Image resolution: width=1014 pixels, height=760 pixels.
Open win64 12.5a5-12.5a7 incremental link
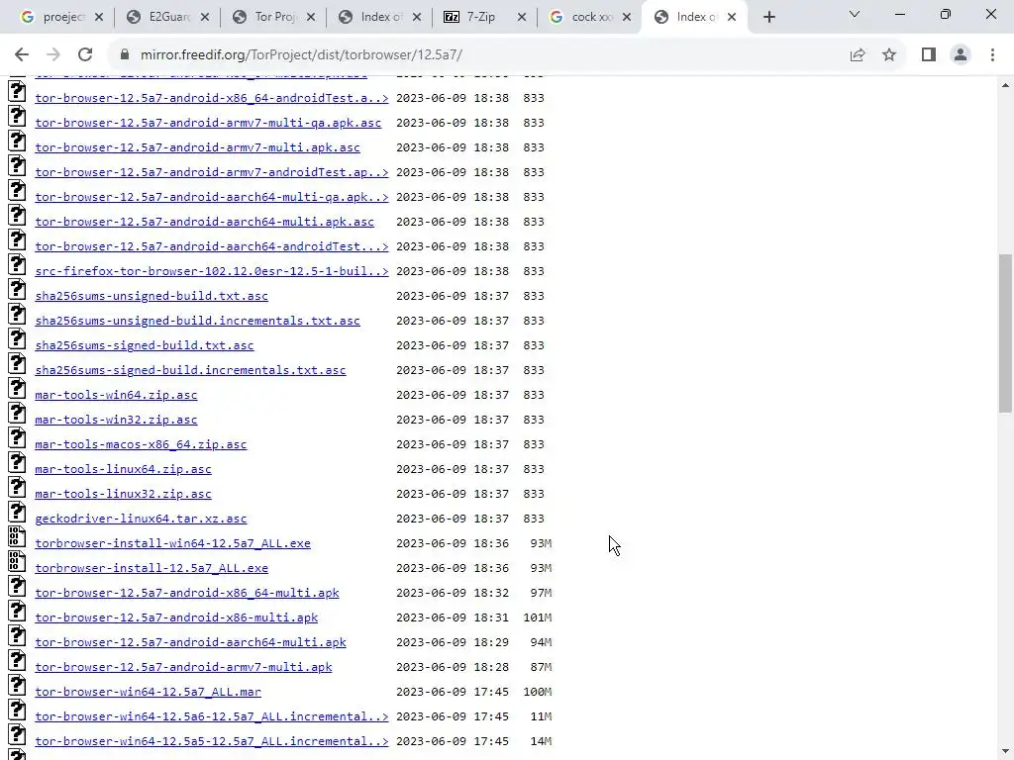point(212,741)
